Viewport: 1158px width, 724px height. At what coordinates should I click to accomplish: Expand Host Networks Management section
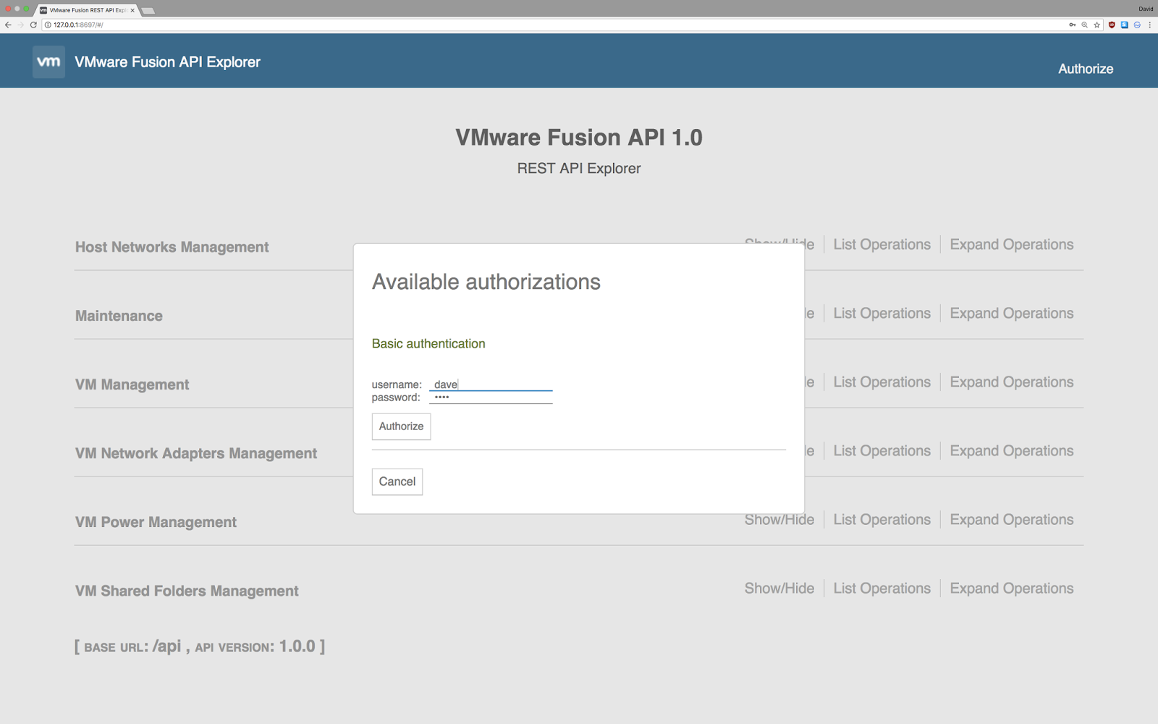172,247
